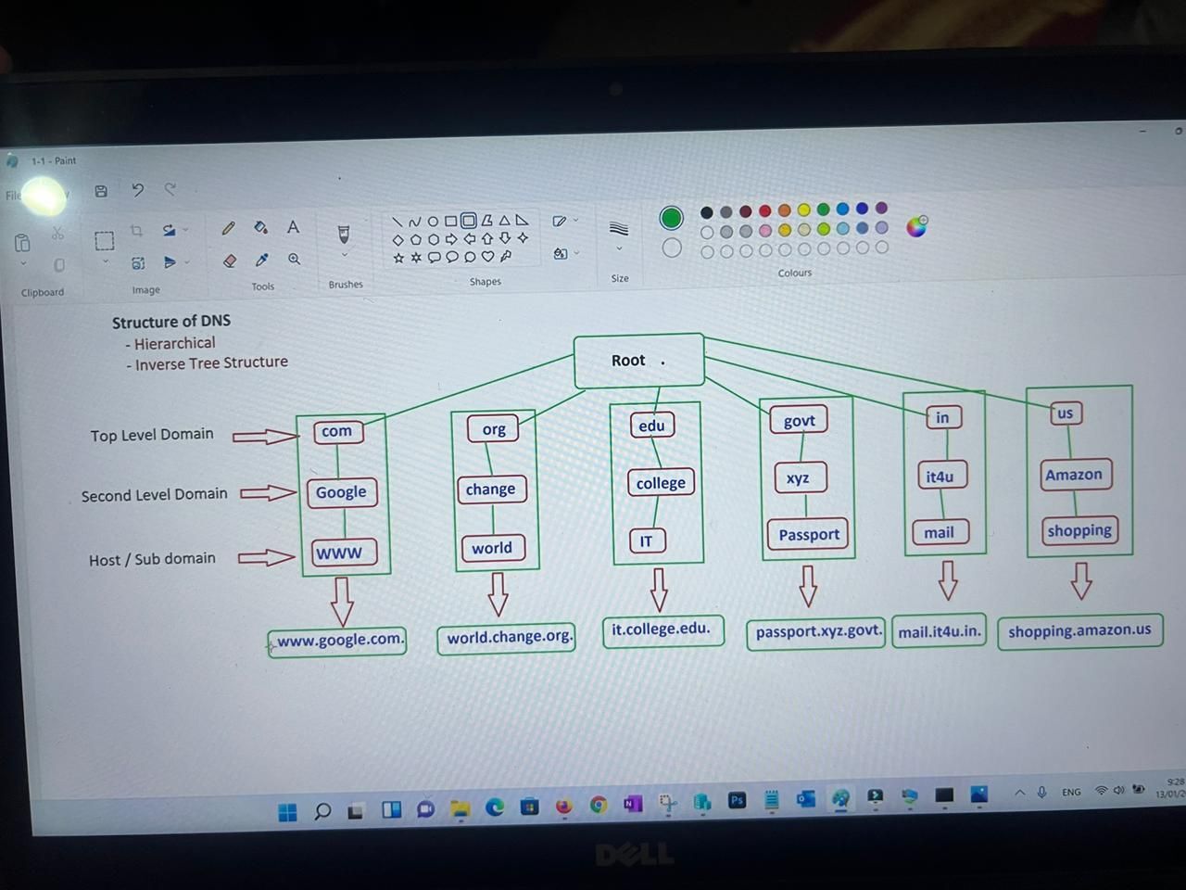Click the Rotate icon

pyautogui.click(x=169, y=230)
